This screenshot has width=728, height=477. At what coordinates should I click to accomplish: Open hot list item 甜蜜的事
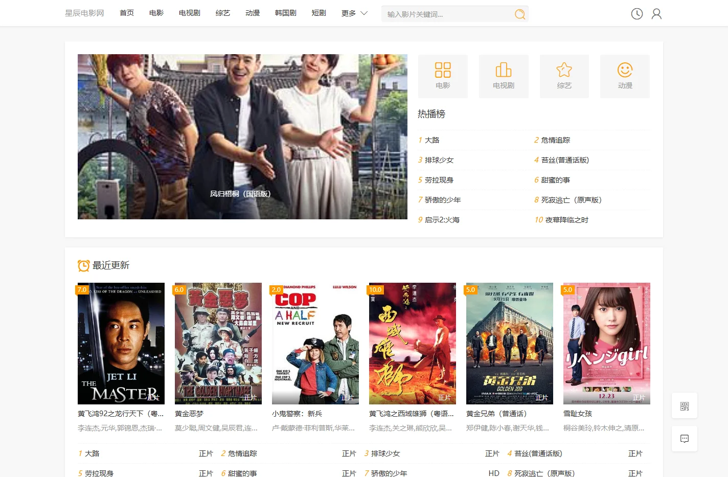555,180
